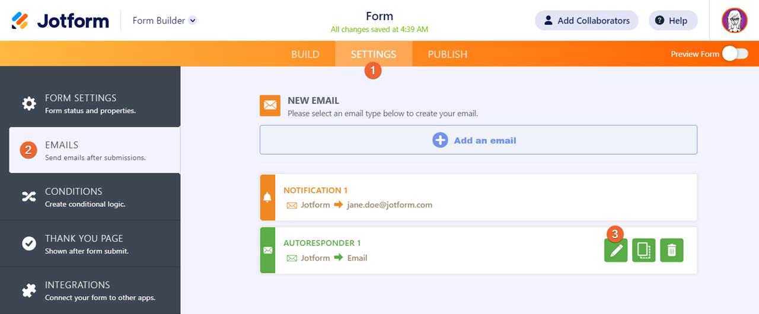Click the Jotform logo
759x314 pixels.
tap(60, 21)
